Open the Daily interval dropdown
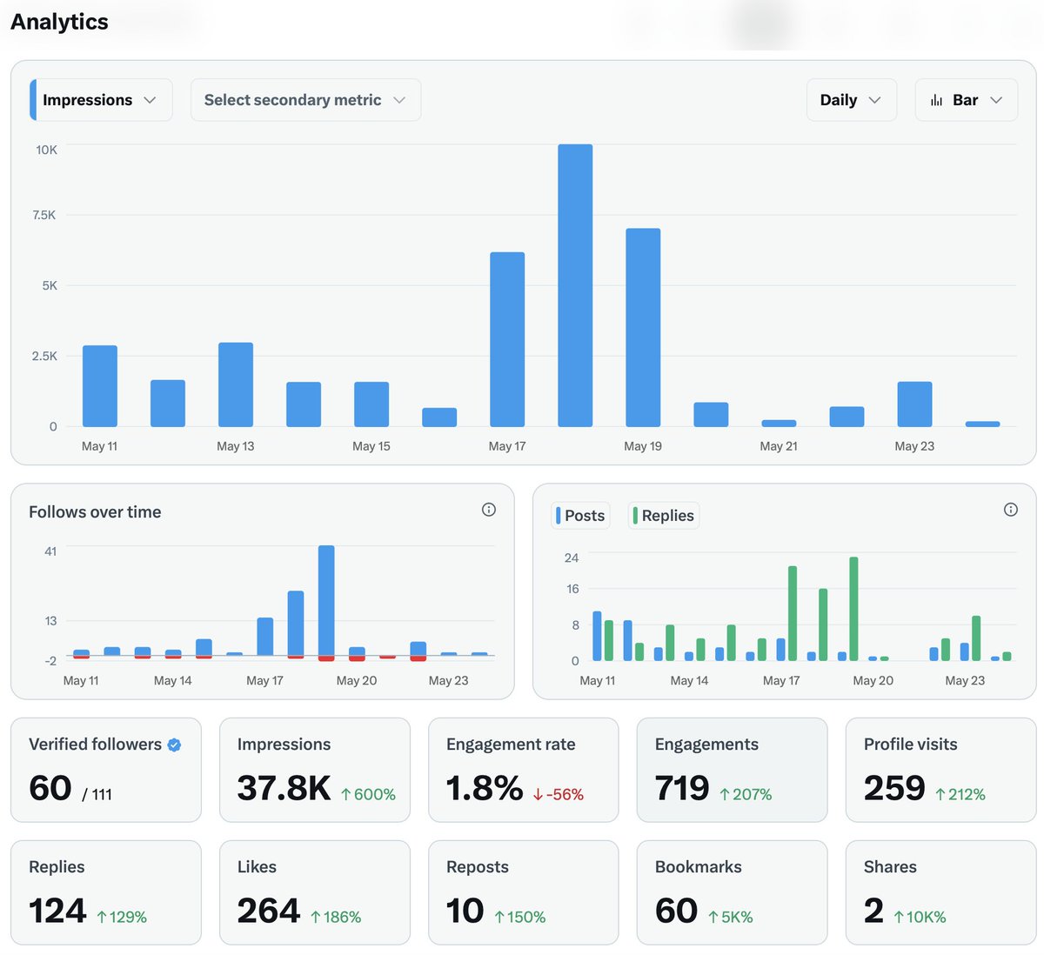Screen dimensions: 1044x955 [x=851, y=100]
